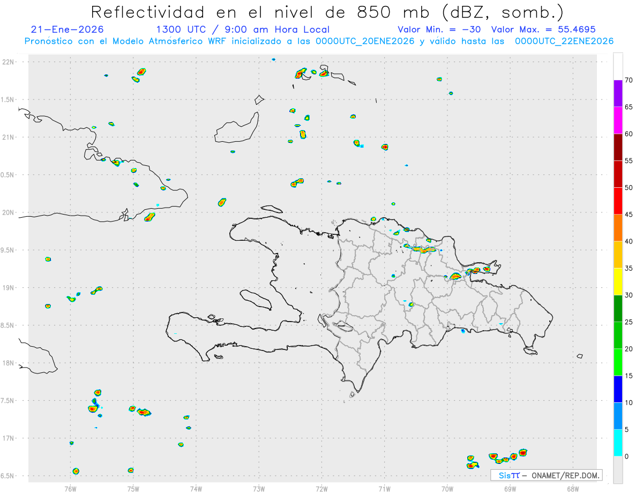643x496 pixels.
Task: Click the '22N' latitude axis label
Action: tap(9, 62)
